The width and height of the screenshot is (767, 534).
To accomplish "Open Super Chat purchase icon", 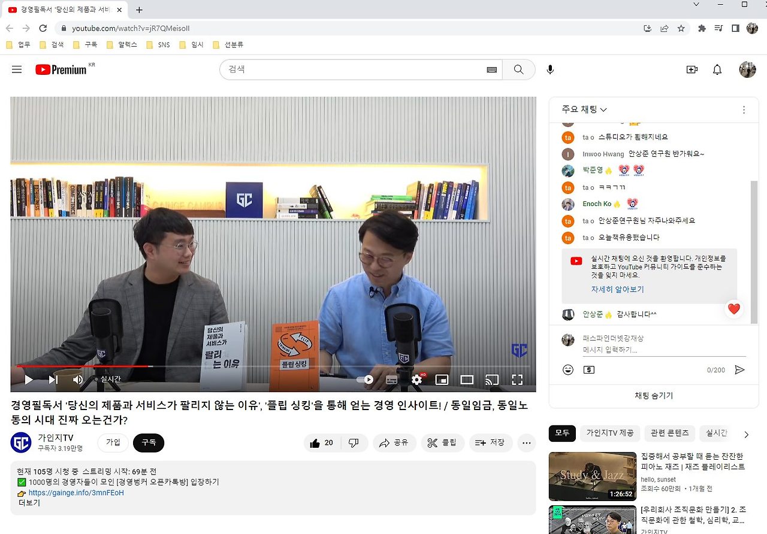I will [589, 370].
